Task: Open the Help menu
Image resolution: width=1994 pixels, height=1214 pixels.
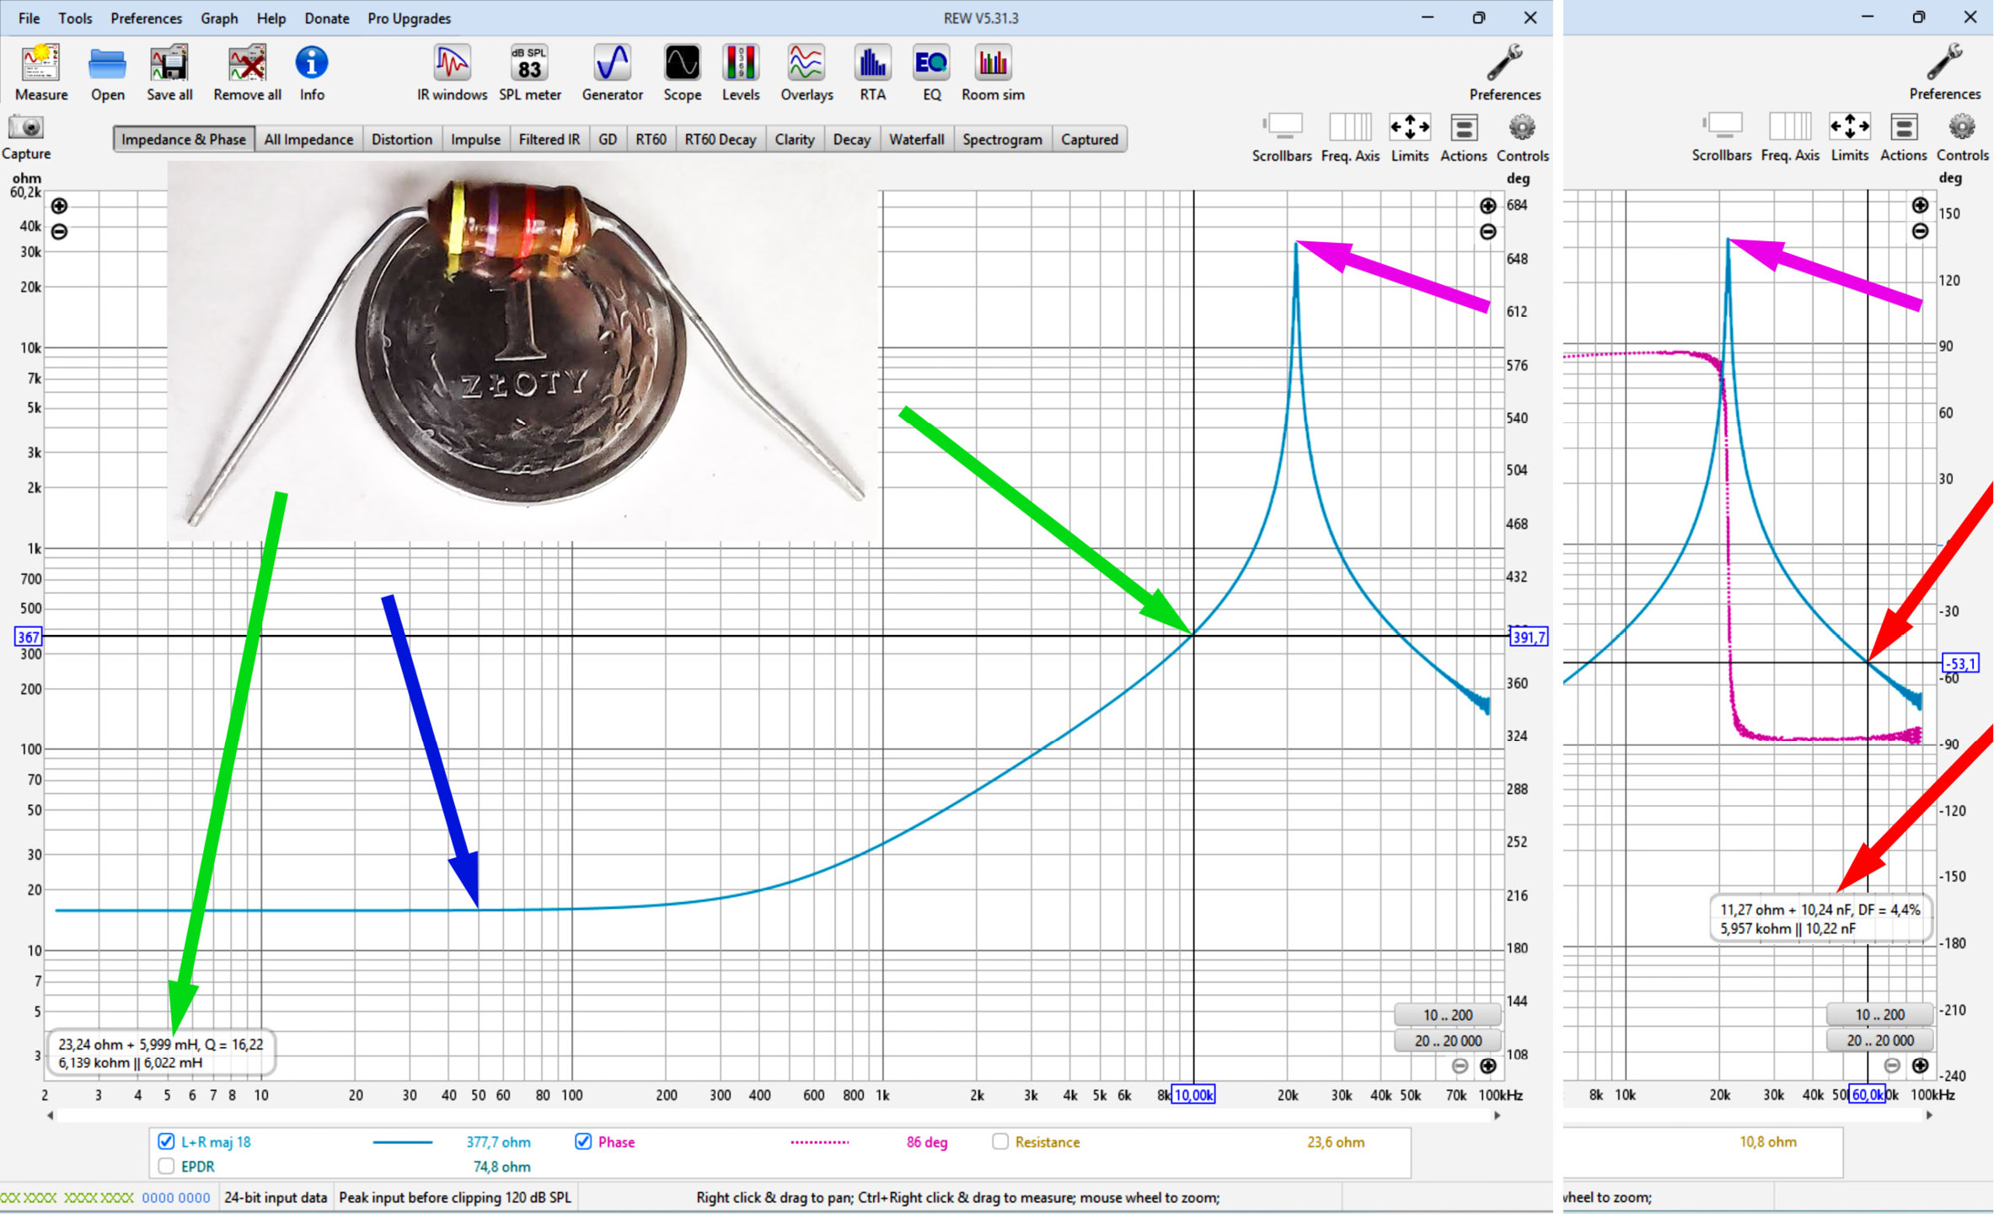Action: pyautogui.click(x=271, y=18)
